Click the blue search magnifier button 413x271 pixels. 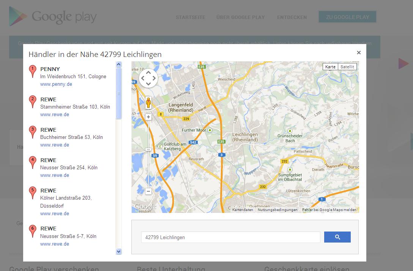[x=337, y=237]
